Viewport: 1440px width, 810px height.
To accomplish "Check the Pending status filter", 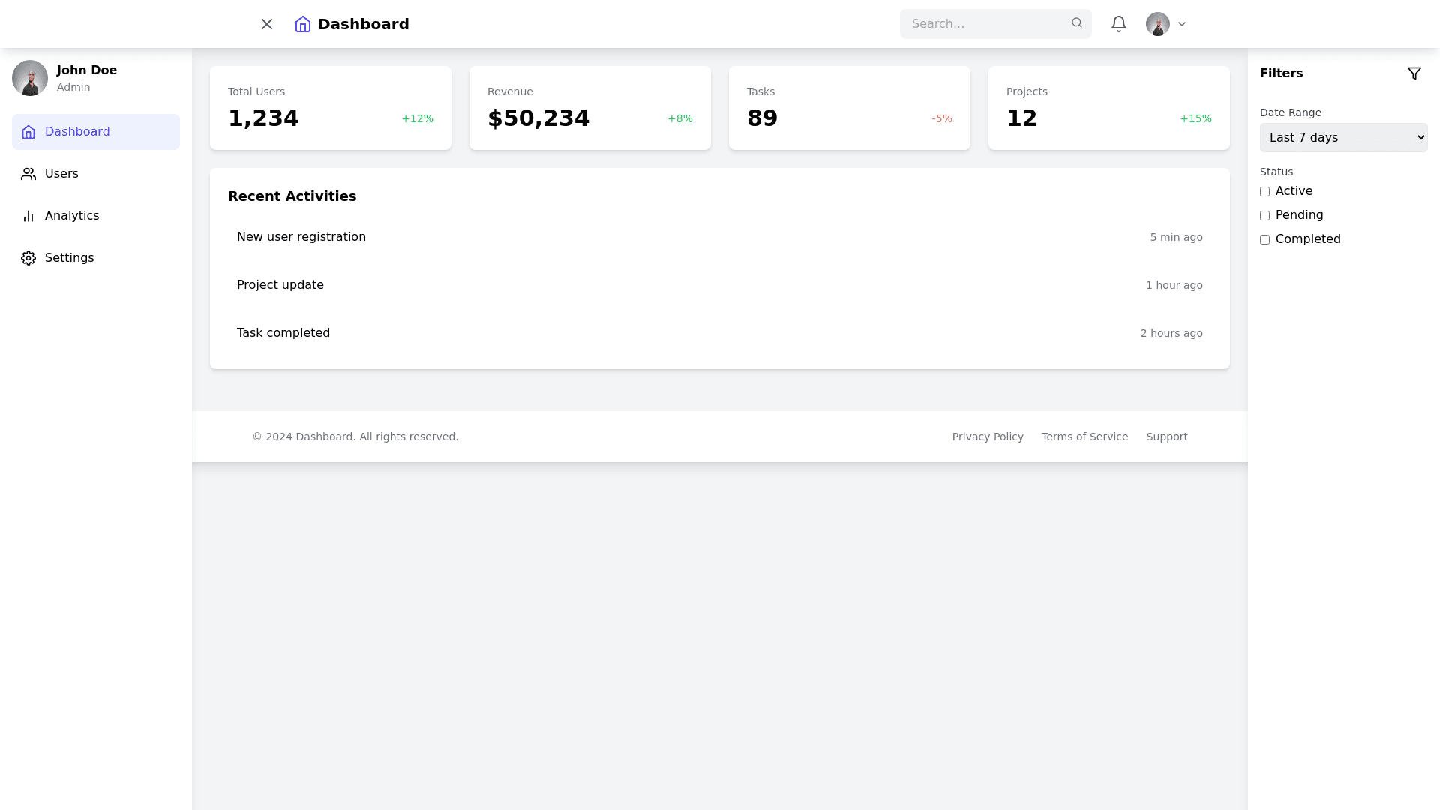I will pos(1265,216).
